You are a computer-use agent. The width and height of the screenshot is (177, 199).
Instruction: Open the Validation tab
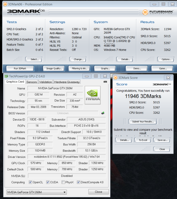point(45,82)
